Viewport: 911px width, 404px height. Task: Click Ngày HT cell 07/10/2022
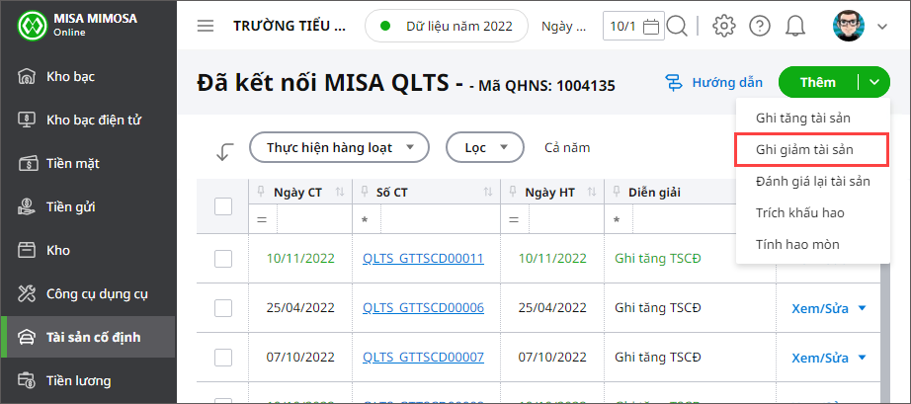552,357
